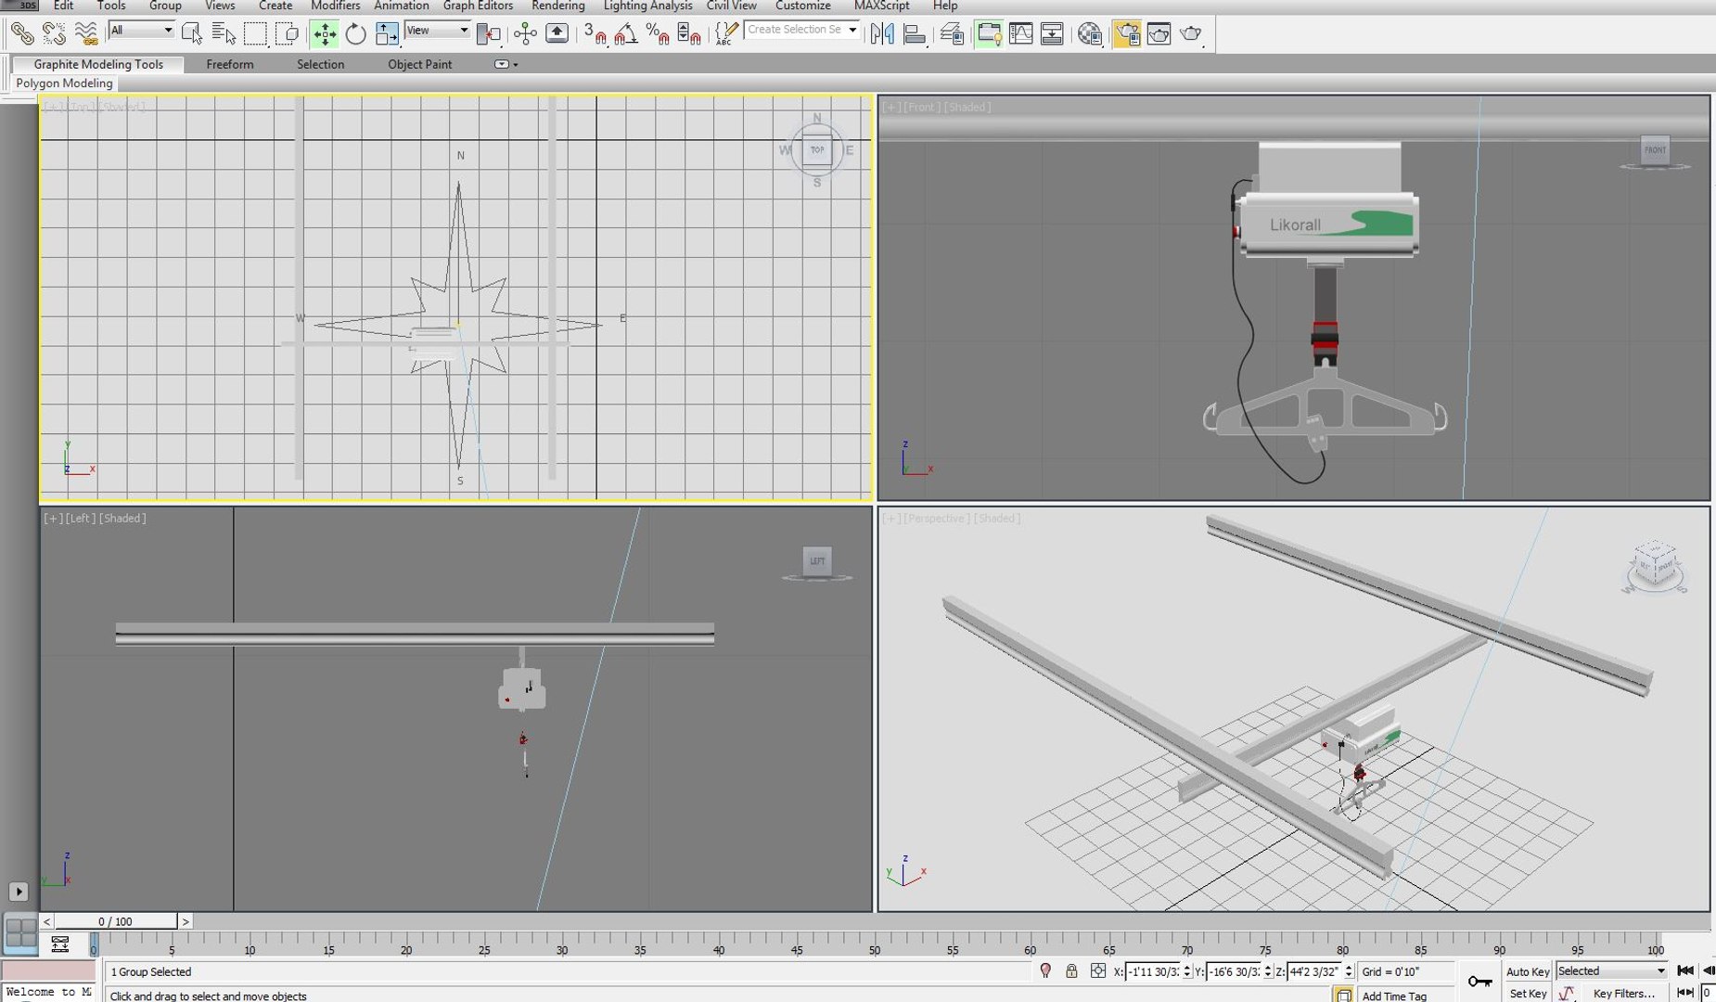Open the Selected key filter dropdown
The image size is (1716, 1002).
point(1611,970)
